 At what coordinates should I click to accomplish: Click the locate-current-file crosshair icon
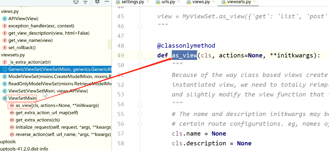coord(76,2)
